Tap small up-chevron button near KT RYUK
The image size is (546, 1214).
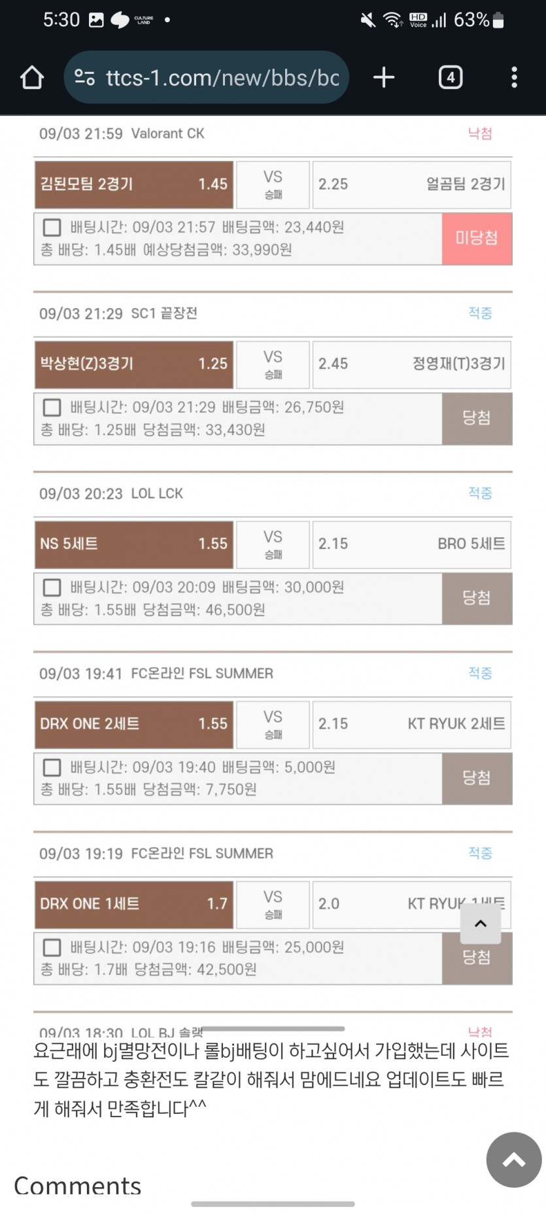[x=481, y=924]
